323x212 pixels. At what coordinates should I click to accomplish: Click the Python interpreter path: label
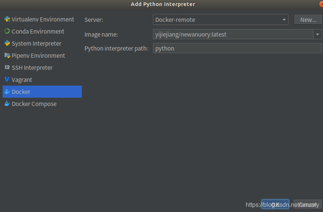tap(116, 48)
